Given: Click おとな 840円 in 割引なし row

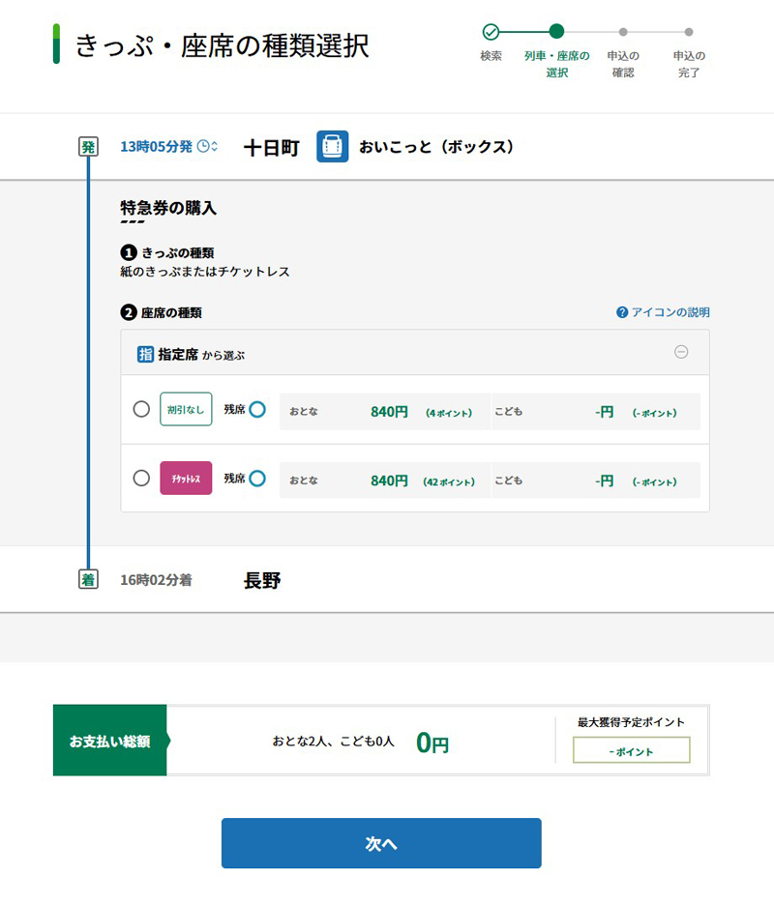Looking at the screenshot, I should click(x=385, y=412).
